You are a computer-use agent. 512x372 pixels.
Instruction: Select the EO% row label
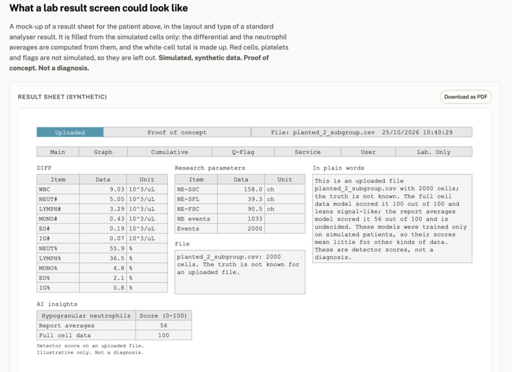tap(58, 278)
